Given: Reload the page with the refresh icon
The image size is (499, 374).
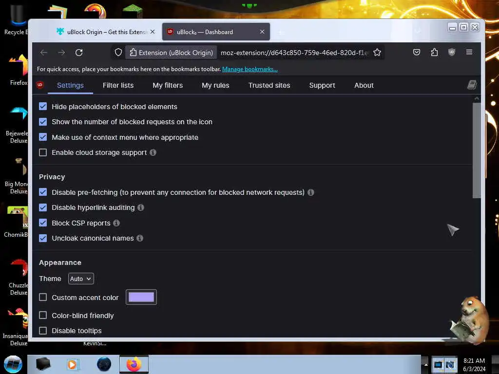Looking at the screenshot, I should pos(79,53).
